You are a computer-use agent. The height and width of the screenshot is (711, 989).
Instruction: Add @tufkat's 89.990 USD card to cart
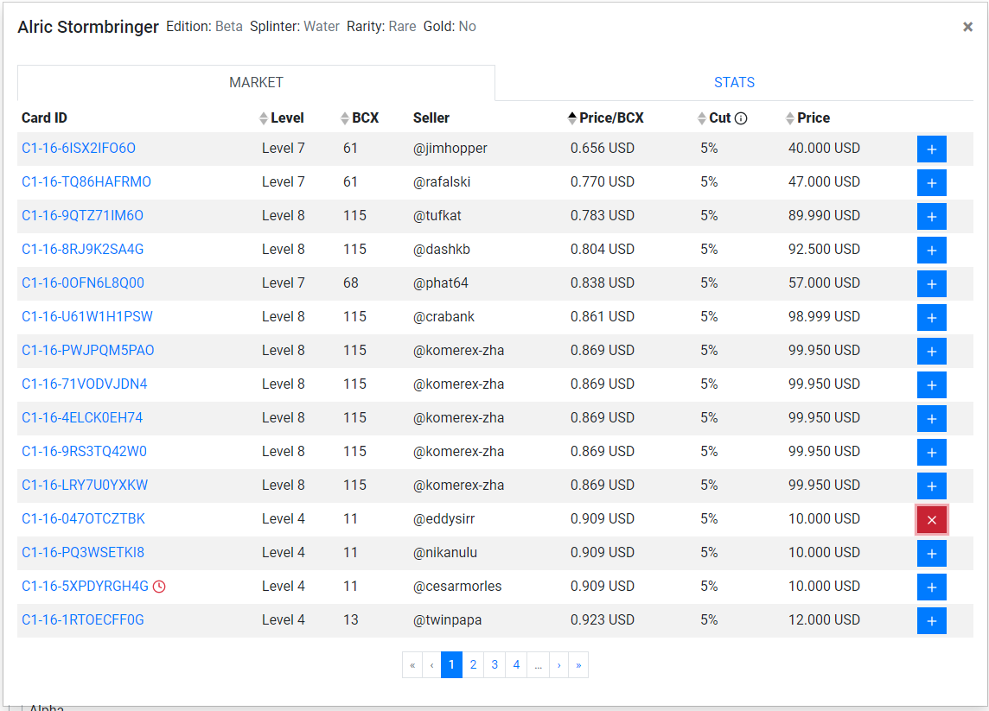coord(931,217)
